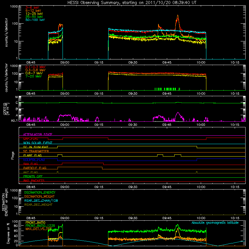This screenshot has width=249, height=249.
Task: Select the orange 6-12 keV legend label
Action: [33, 11]
